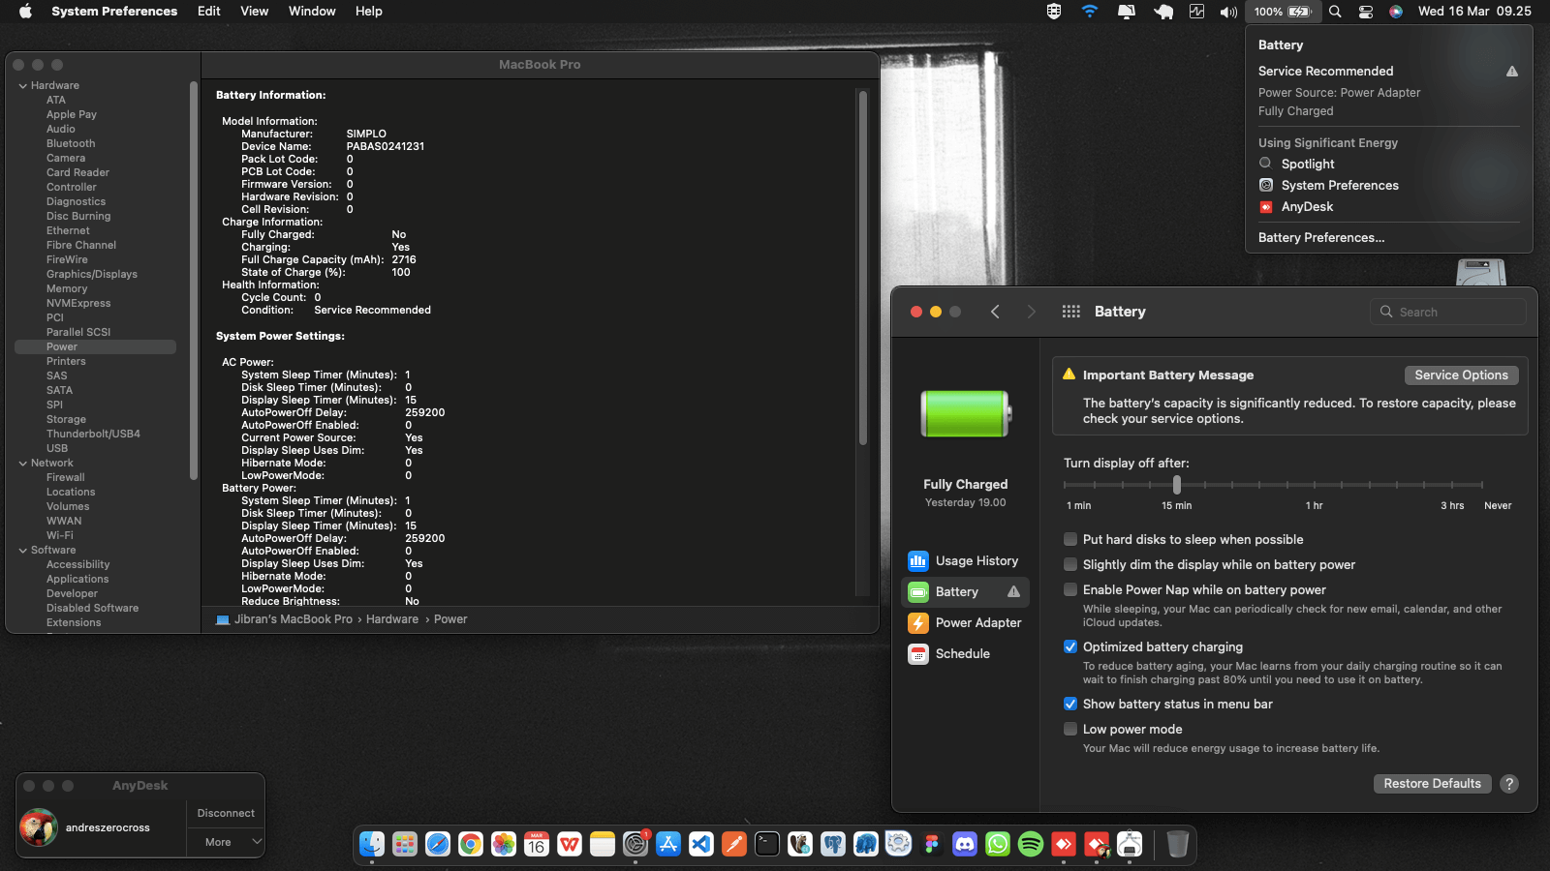
Task: Enable Low power mode checkbox
Action: pos(1070,730)
